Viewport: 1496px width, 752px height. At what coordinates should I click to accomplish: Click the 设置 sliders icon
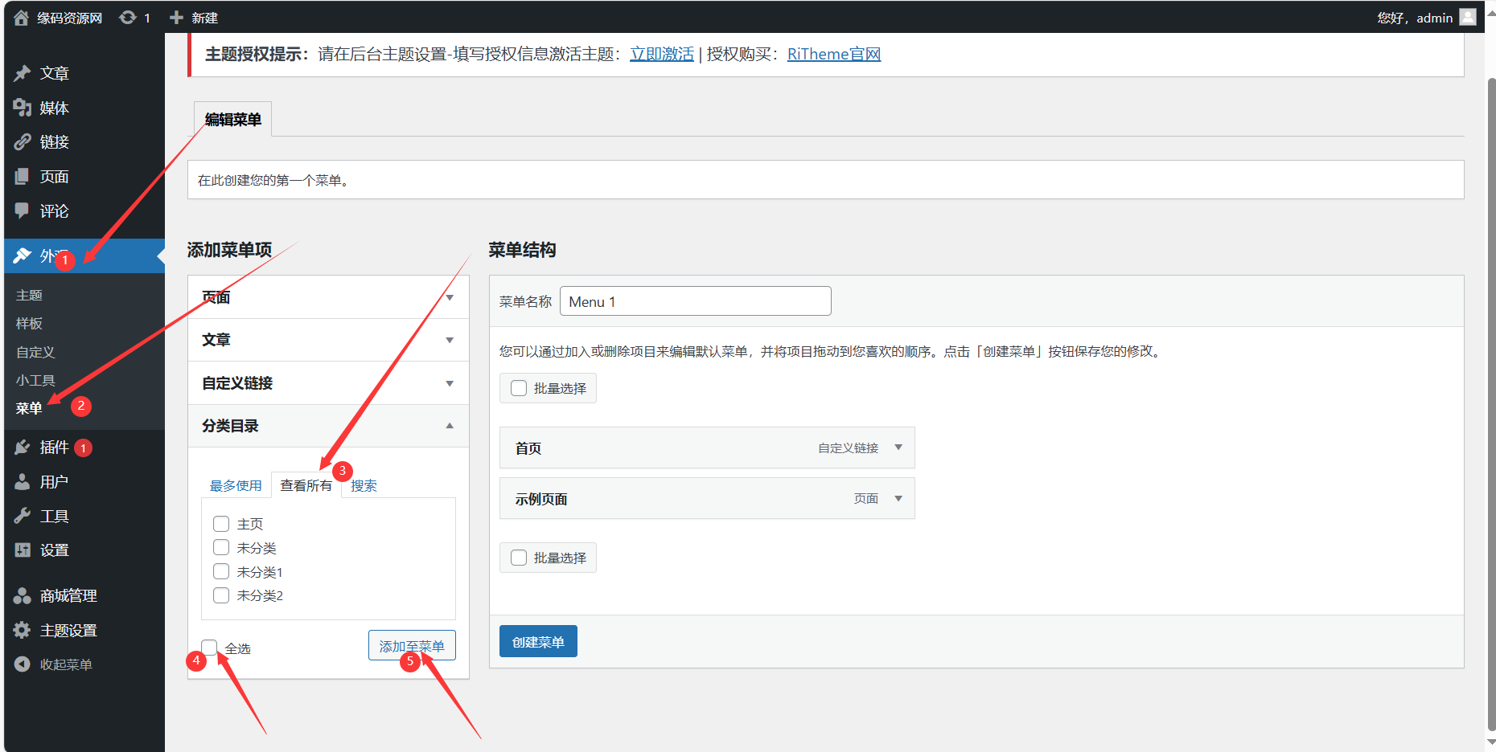23,550
